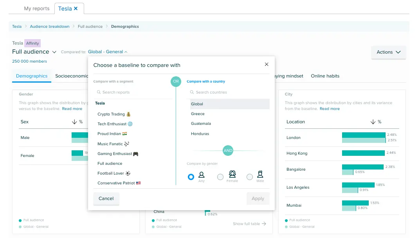The height and width of the screenshot is (238, 418).
Task: Click the Any gender person icon
Action: point(202,175)
